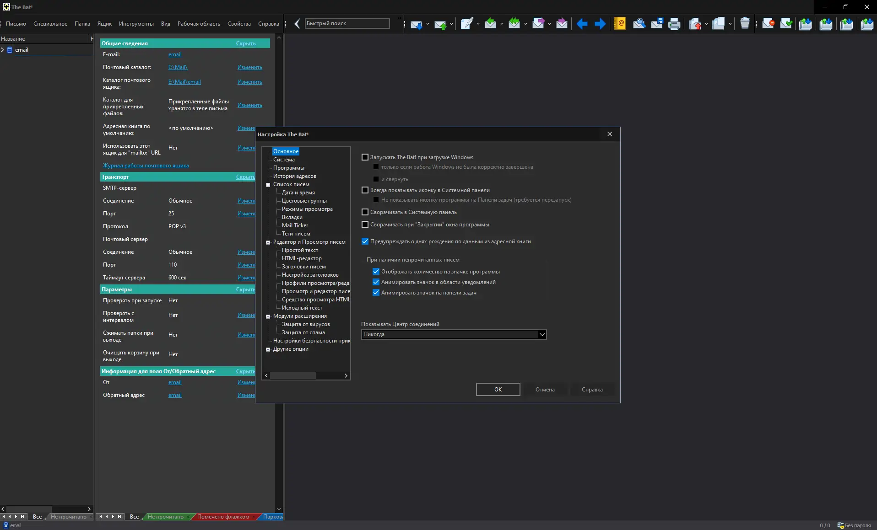
Task: Open dropdown arrow beside the forward icon
Action: (x=549, y=24)
